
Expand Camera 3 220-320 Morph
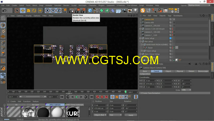point(140,29)
